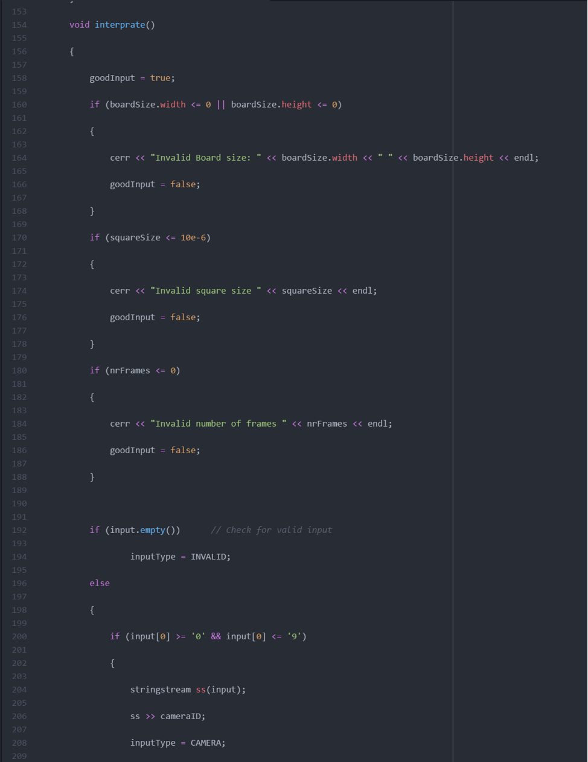Click the 'void' keyword on line 154
The height and width of the screenshot is (762, 588).
click(x=79, y=25)
